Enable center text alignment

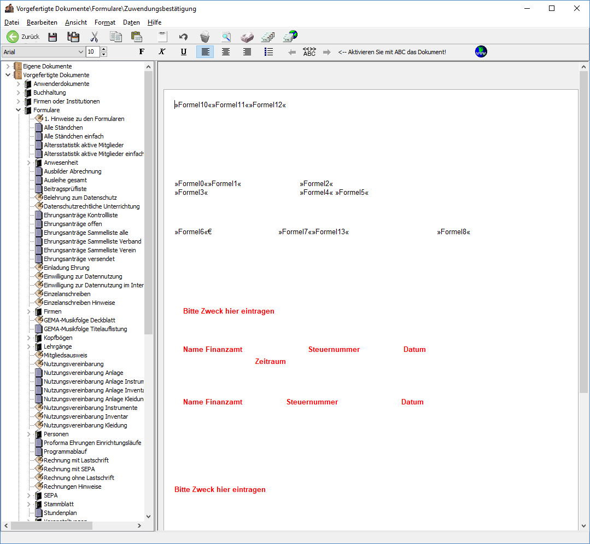(225, 51)
